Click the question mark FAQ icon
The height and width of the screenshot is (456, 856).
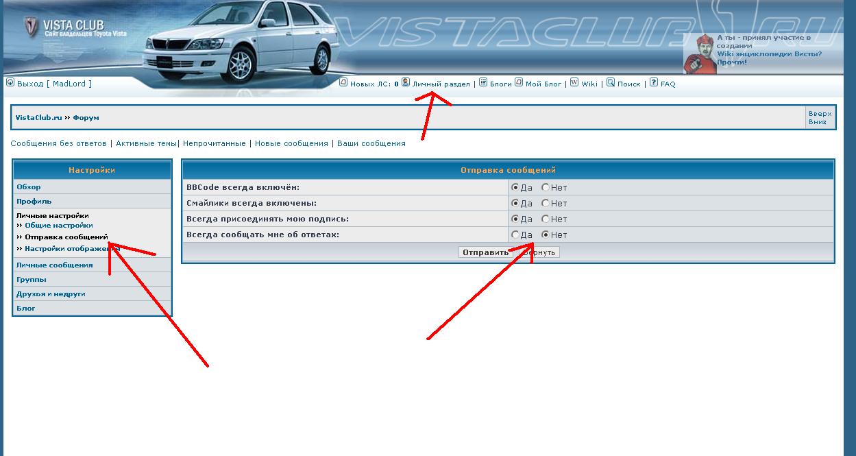click(654, 82)
